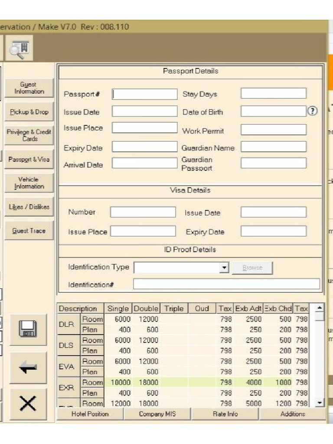Open the Identification Type dropdown
333x444 pixels.
224,268
